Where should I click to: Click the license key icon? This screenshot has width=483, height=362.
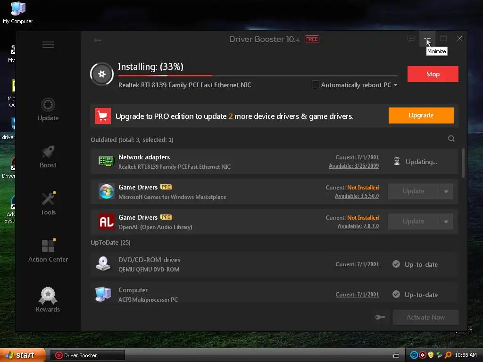tap(380, 317)
